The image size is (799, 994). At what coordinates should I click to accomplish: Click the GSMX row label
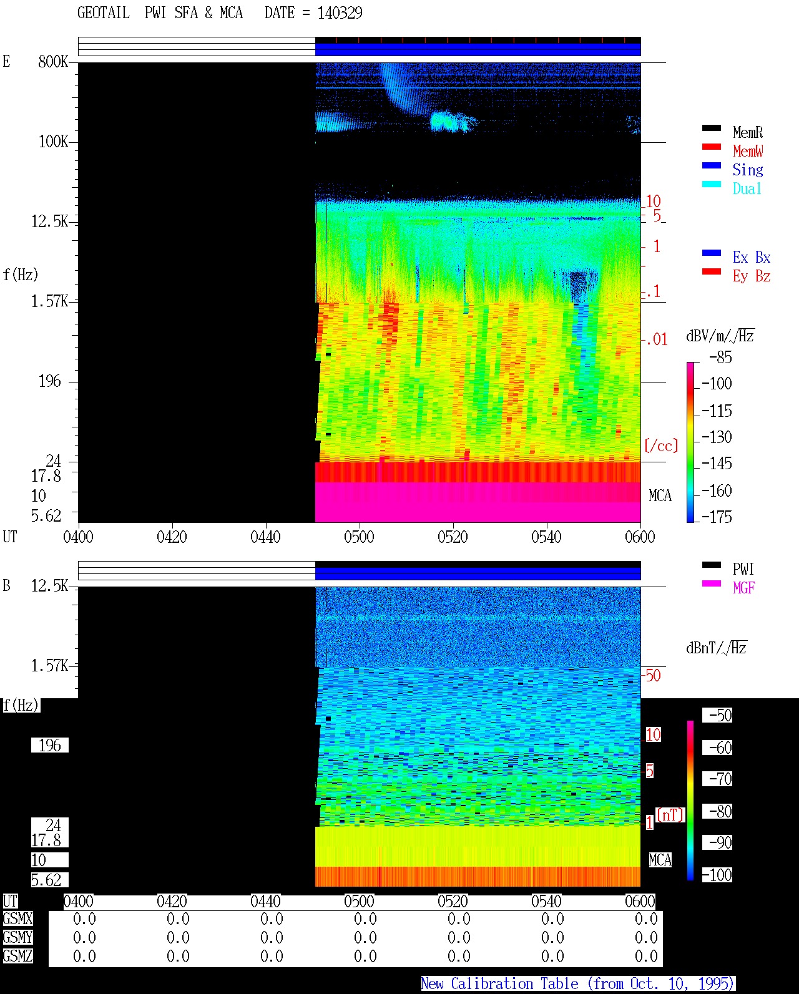[x=17, y=918]
